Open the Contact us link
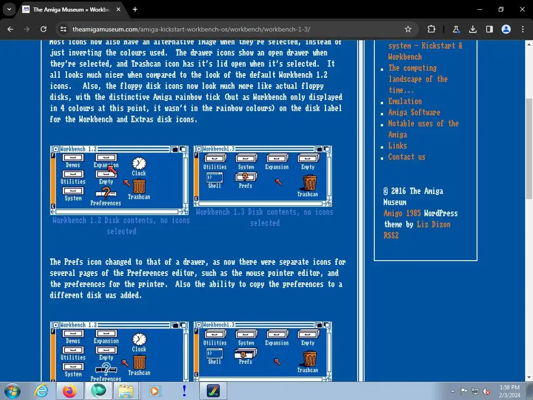 coord(407,157)
